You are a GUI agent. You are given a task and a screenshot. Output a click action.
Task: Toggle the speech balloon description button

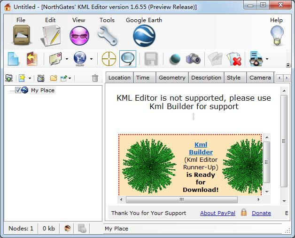[x=128, y=59]
